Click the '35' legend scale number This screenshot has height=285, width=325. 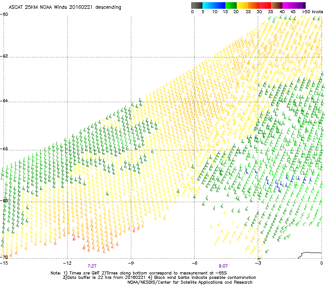click(271, 12)
